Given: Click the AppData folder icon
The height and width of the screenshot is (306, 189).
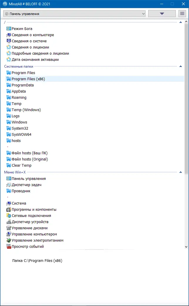Looking at the screenshot, I should [x=9, y=91].
